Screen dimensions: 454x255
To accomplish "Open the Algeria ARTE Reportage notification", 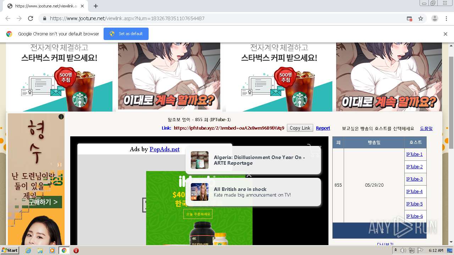I will pos(253,160).
